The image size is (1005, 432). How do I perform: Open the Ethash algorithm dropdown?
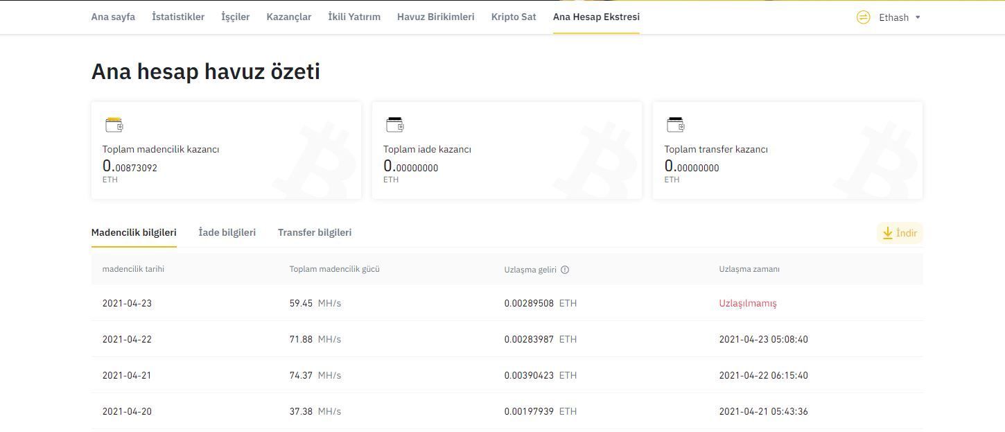coord(900,17)
